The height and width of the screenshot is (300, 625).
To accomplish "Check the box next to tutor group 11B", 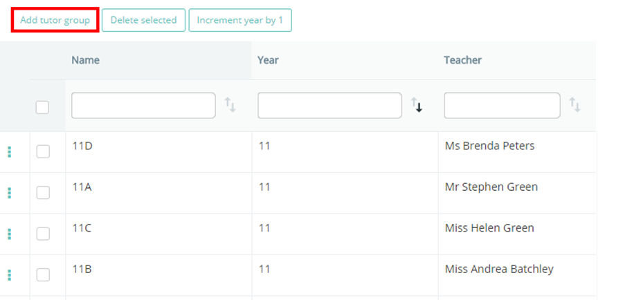I will pyautogui.click(x=43, y=274).
